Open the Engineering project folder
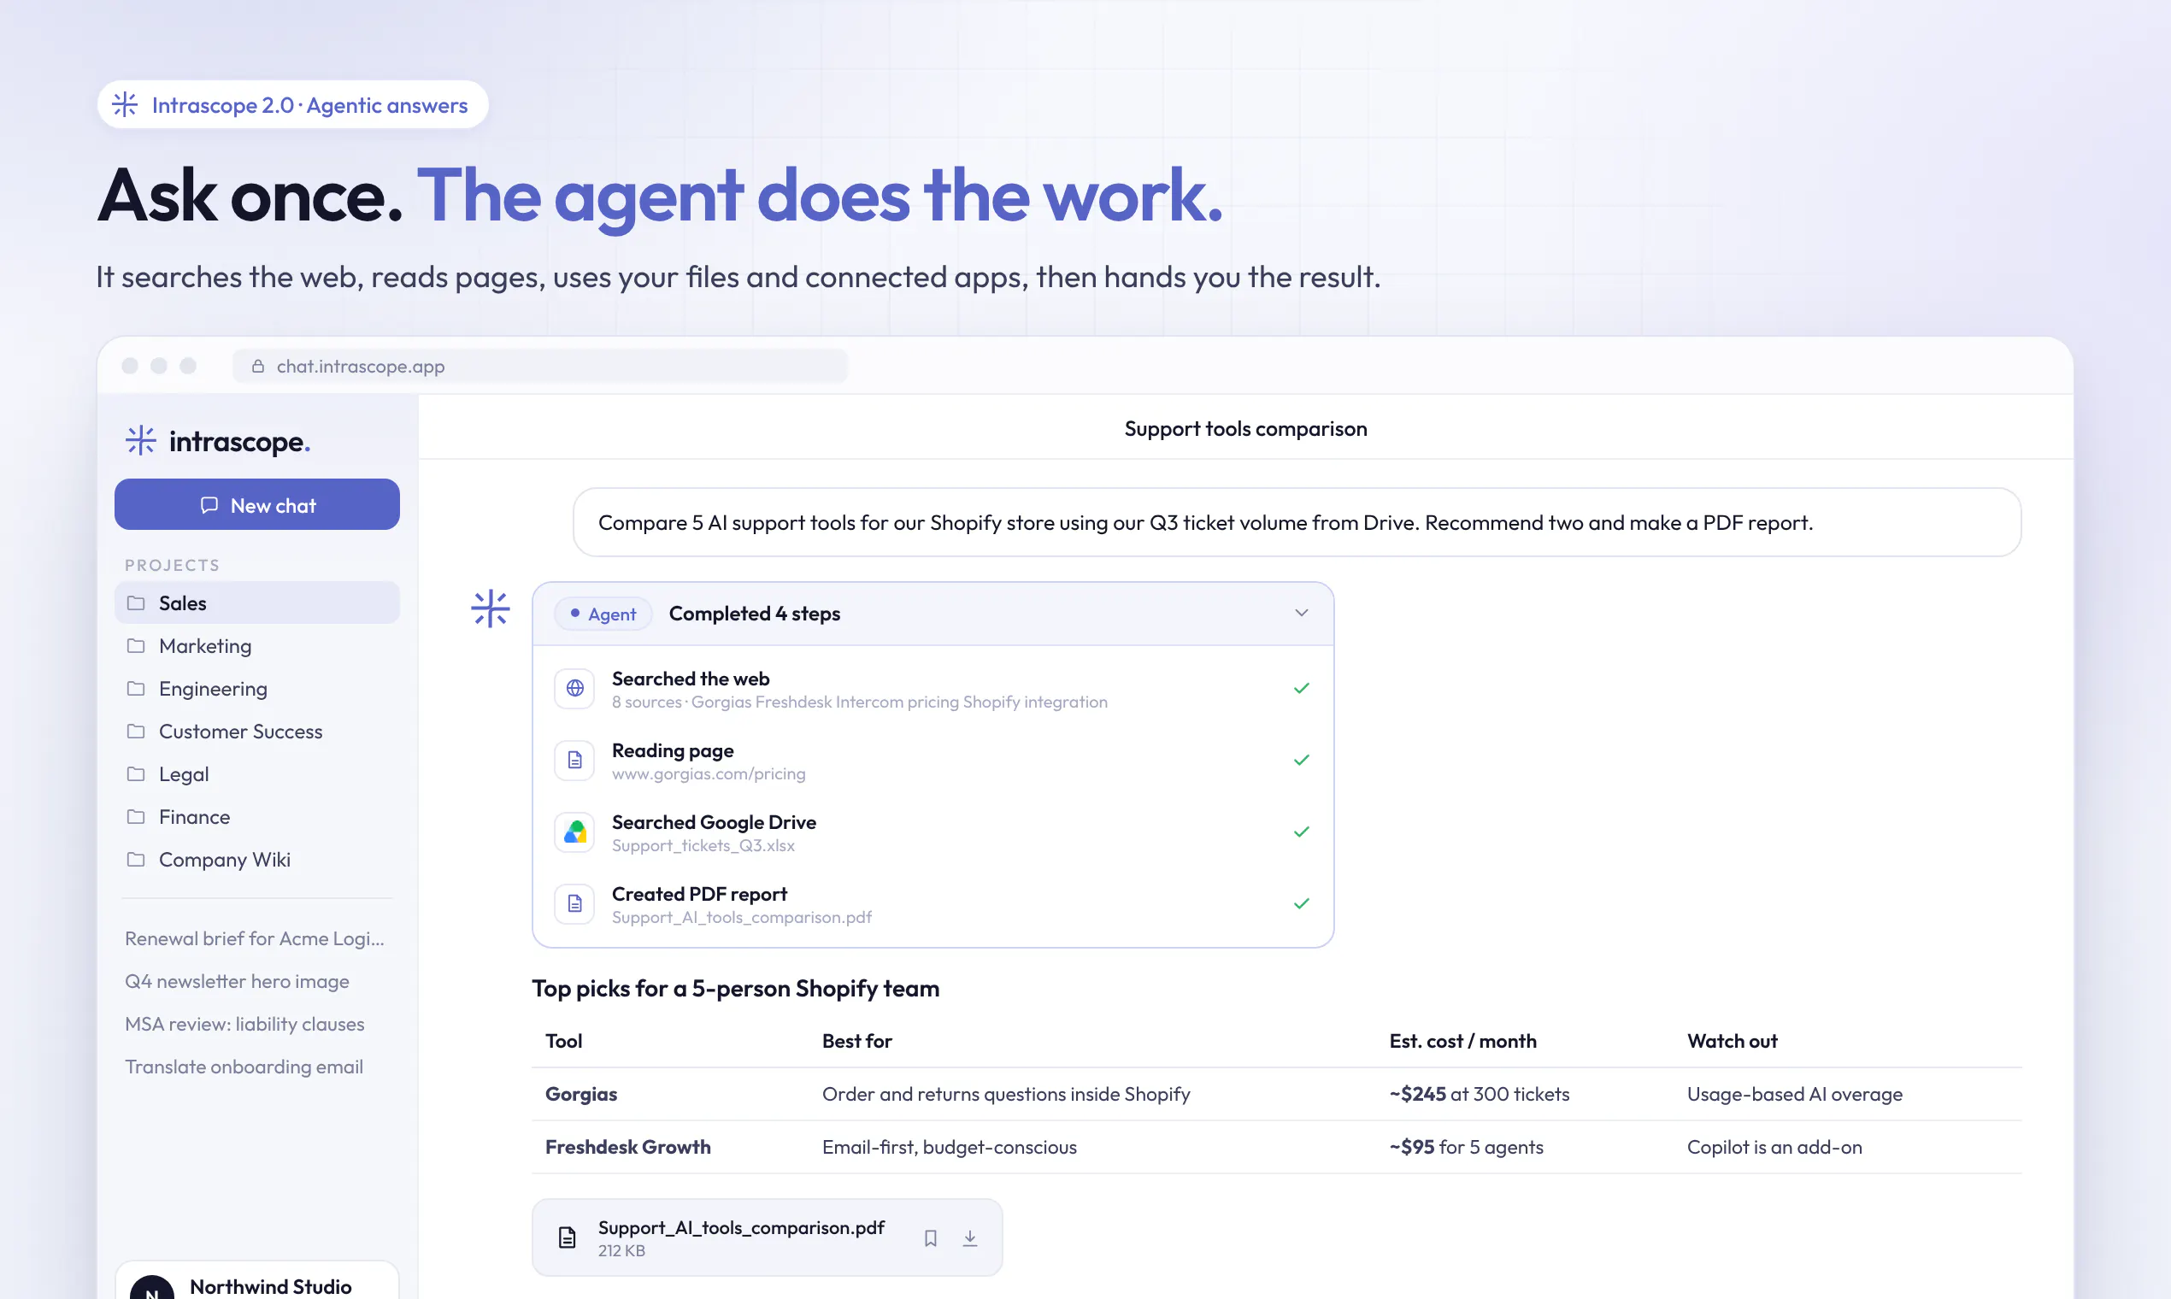The height and width of the screenshot is (1299, 2171). coord(256,688)
